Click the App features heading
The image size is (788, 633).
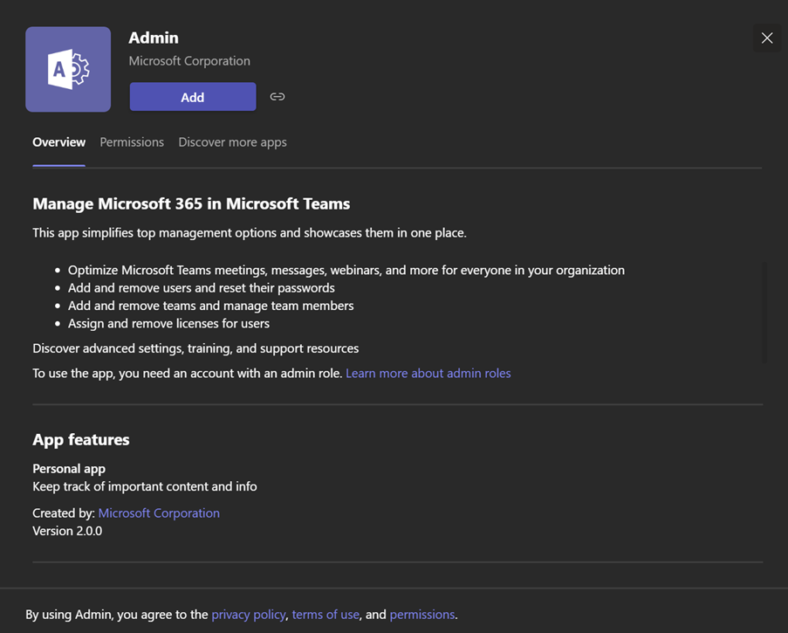point(80,439)
